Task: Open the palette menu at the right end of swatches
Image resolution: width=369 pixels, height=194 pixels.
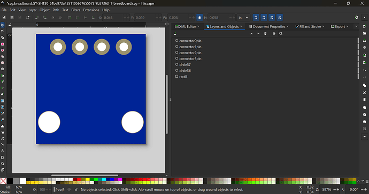Action: point(367,181)
